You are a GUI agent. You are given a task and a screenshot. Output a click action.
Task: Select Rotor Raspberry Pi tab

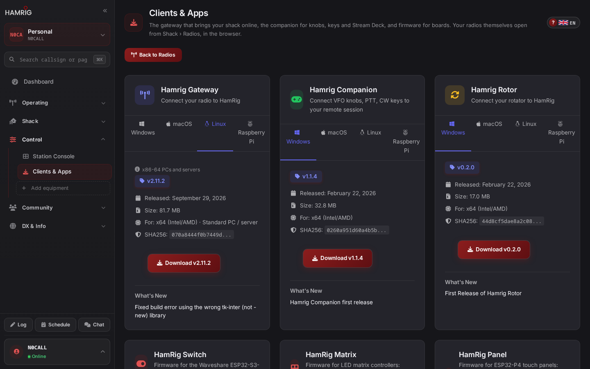[561, 133]
